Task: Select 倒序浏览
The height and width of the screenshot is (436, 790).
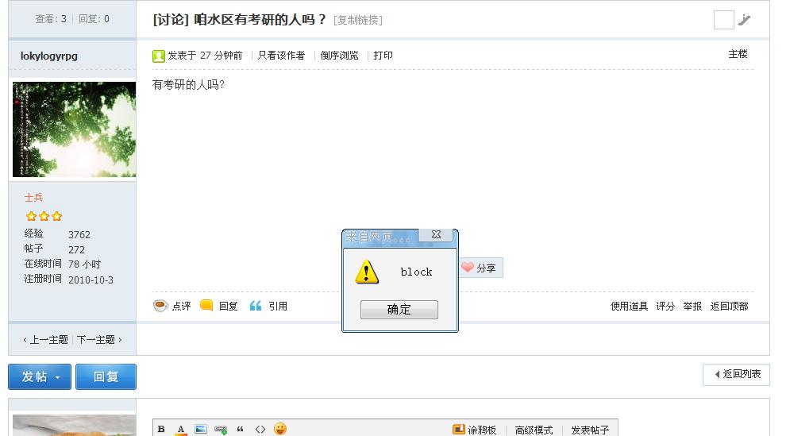Action: (x=339, y=56)
